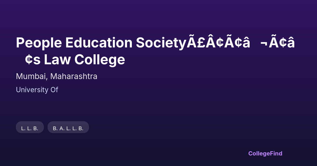This screenshot has width=317, height=166.
Task: Click the word "Law" in the title
Action: (x=57, y=60)
